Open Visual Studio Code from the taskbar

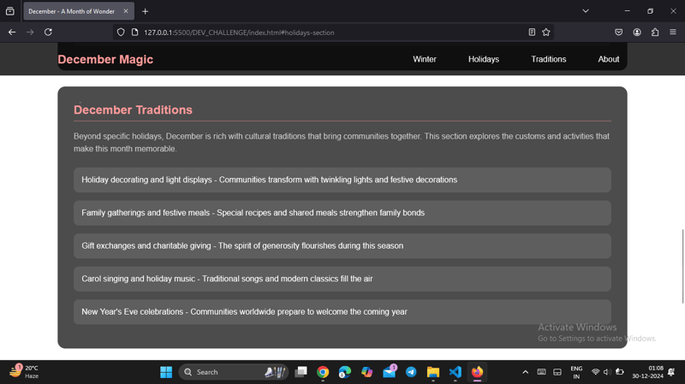point(456,372)
